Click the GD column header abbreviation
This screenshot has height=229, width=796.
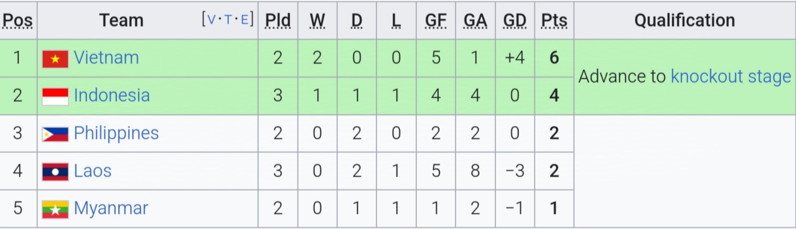point(514,20)
